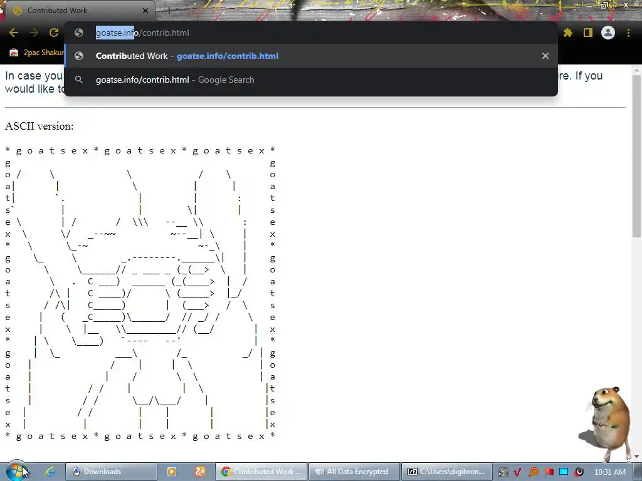Close the Contributed Work tab
This screenshot has width=642, height=481.
(145, 11)
